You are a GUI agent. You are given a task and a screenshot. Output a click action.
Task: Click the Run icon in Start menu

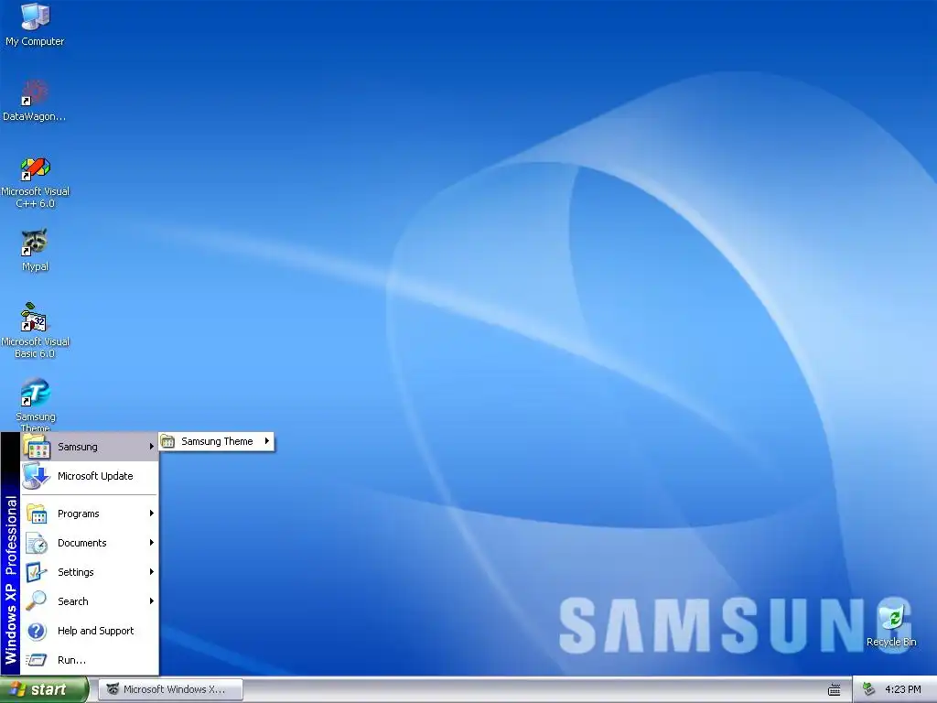point(36,660)
